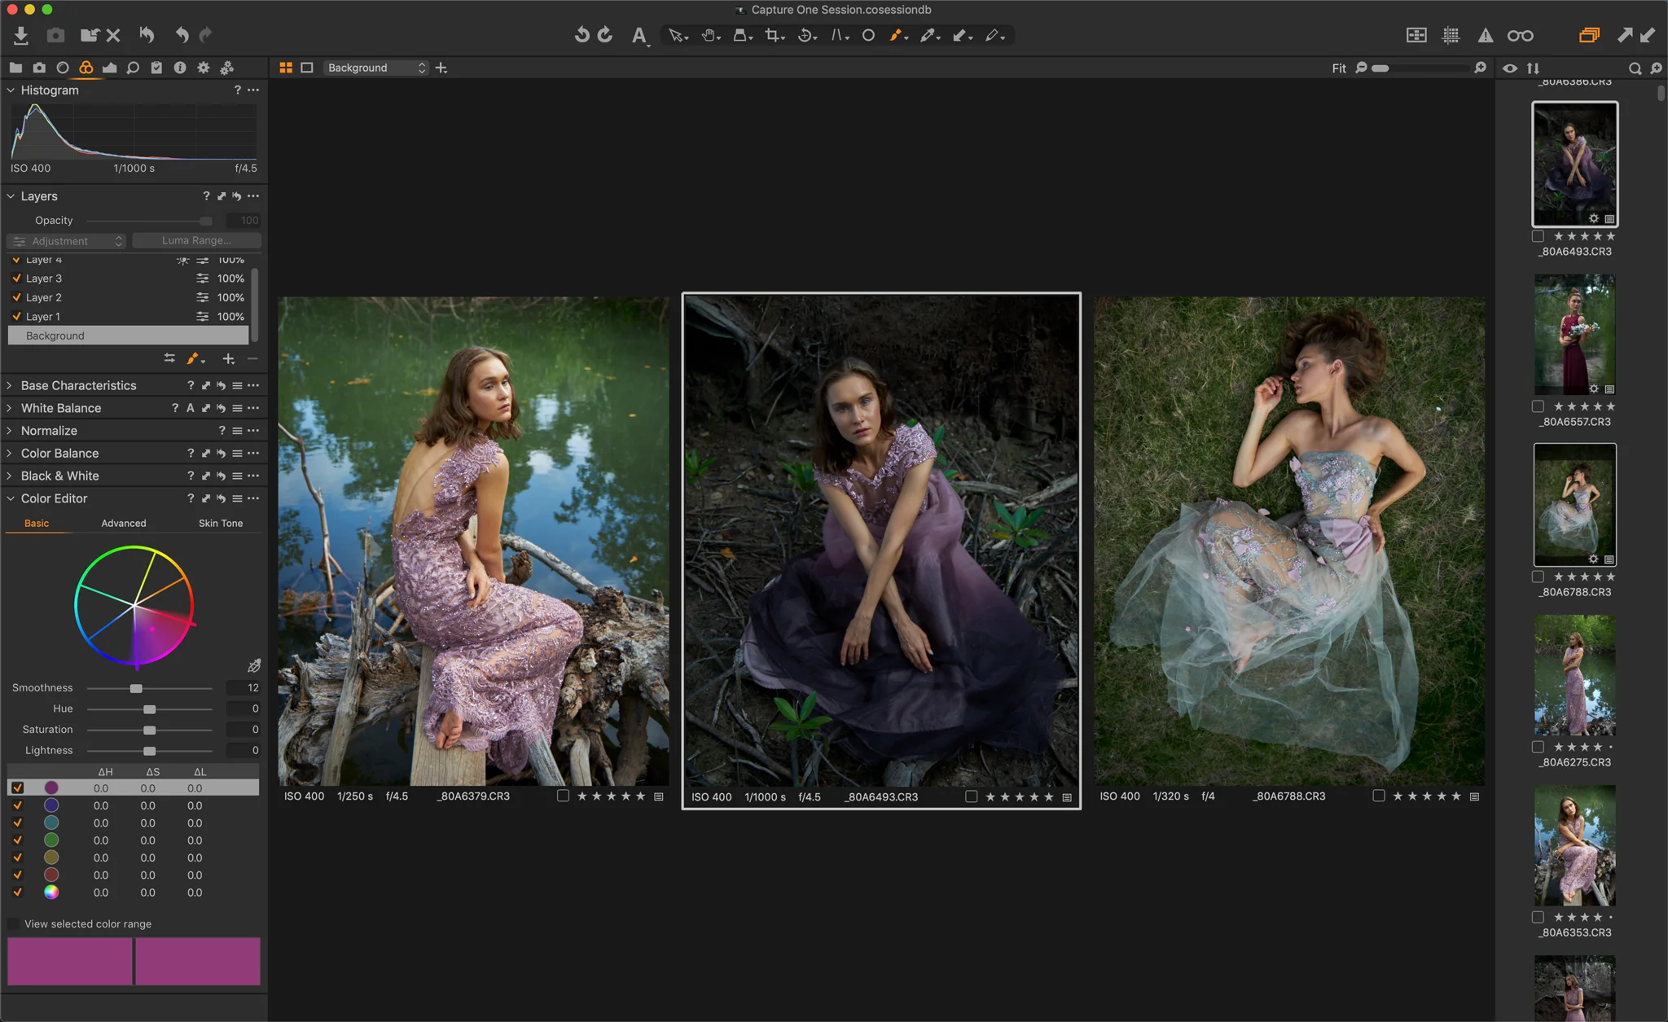This screenshot has height=1022, width=1668.
Task: Check selection box under _80A6788.CR3 viewer image
Action: [1378, 796]
